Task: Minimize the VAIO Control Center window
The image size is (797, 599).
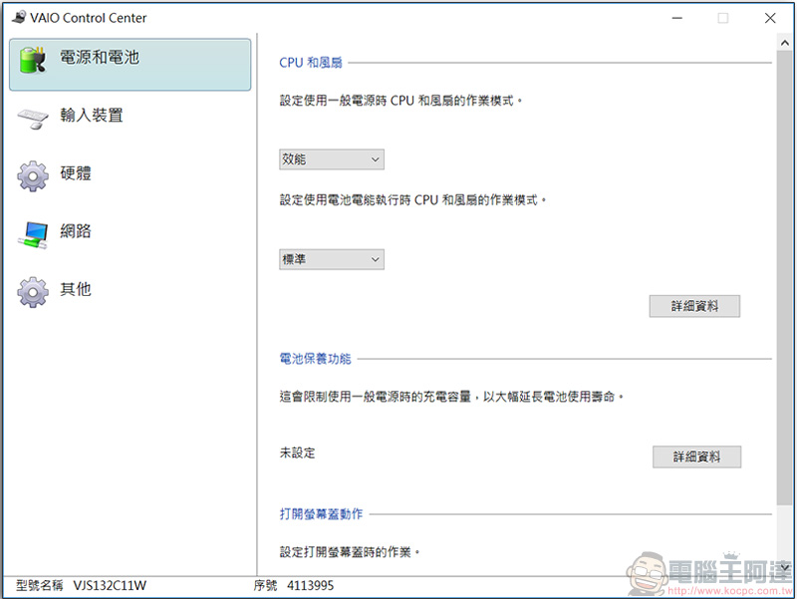Action: tap(676, 18)
